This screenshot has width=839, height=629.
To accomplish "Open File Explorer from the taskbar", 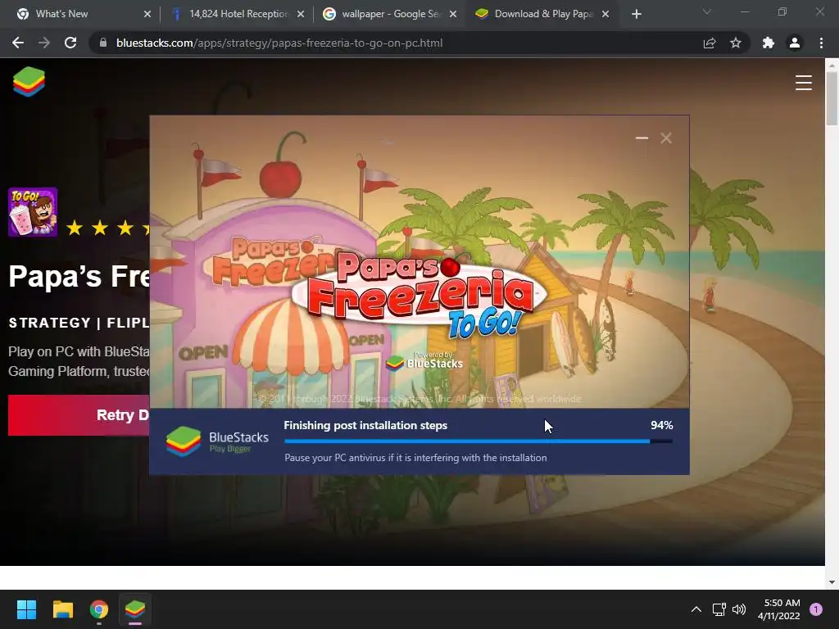I will click(62, 609).
